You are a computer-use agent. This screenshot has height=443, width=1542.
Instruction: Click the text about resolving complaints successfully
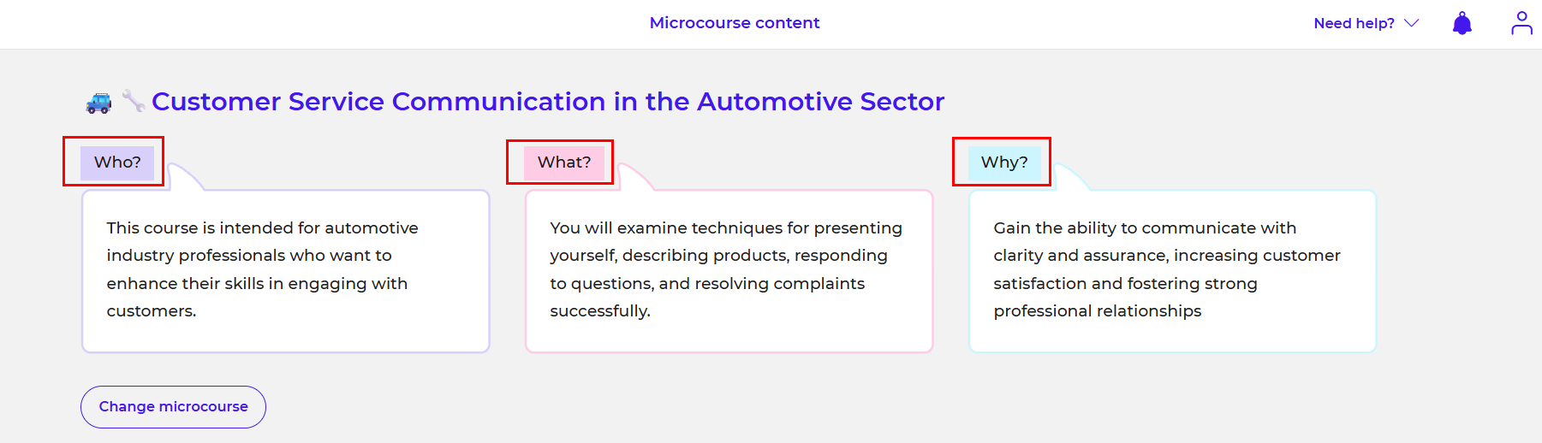click(707, 284)
